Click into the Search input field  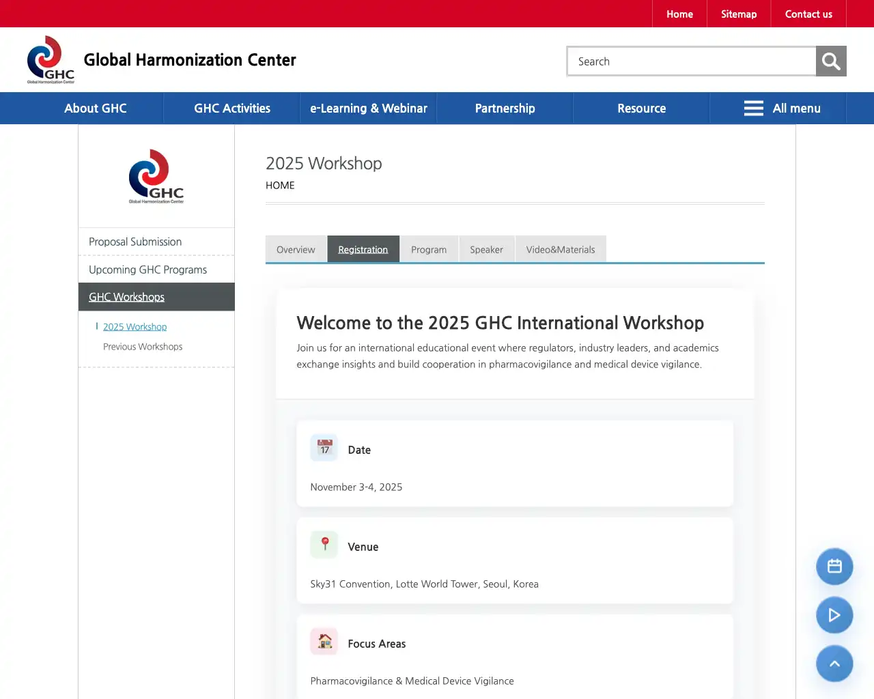point(691,61)
